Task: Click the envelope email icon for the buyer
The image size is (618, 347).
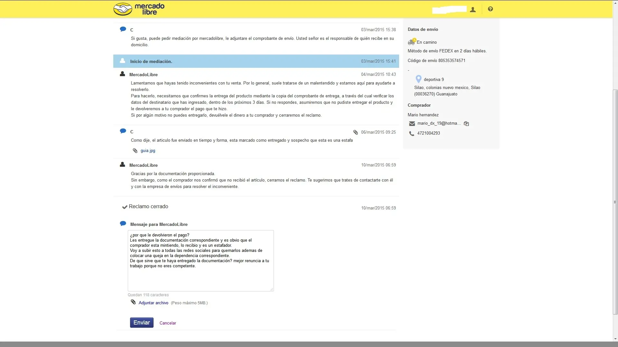Action: tap(412, 124)
